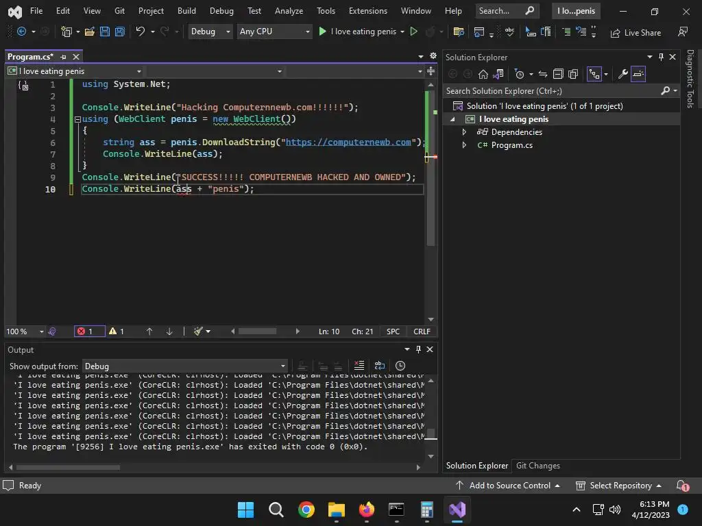Pin the Program.cs tab

pyautogui.click(x=63, y=57)
